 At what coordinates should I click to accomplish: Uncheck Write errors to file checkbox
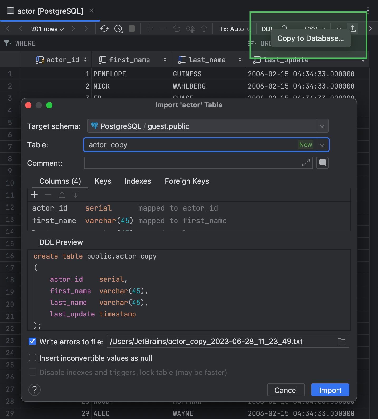tap(32, 342)
